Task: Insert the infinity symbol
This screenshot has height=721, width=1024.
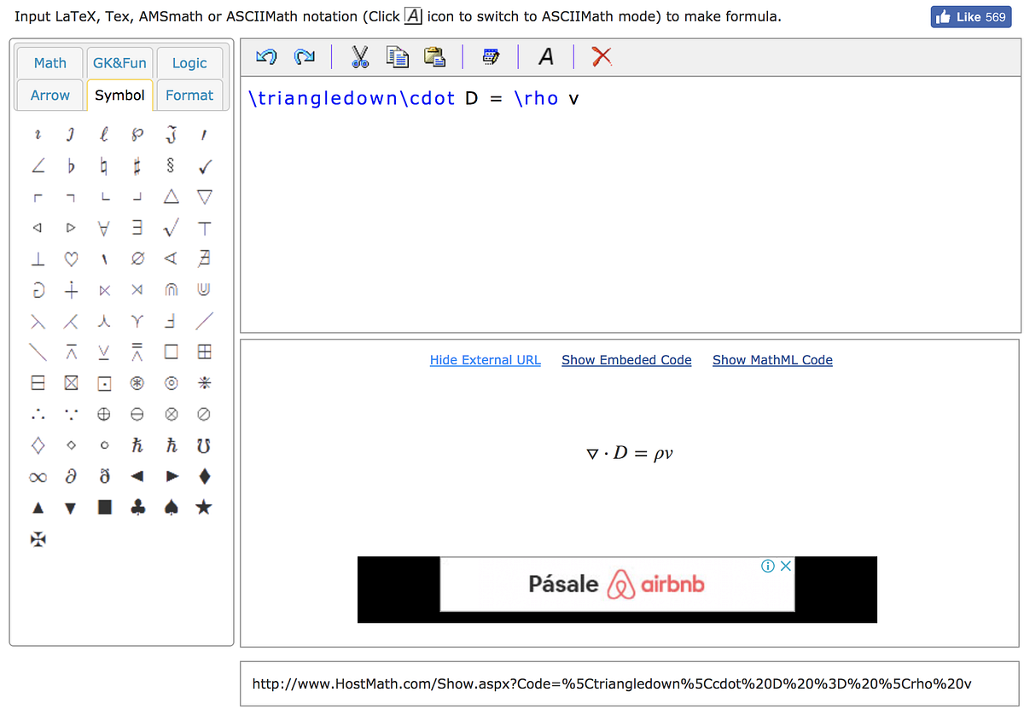Action: click(x=38, y=476)
